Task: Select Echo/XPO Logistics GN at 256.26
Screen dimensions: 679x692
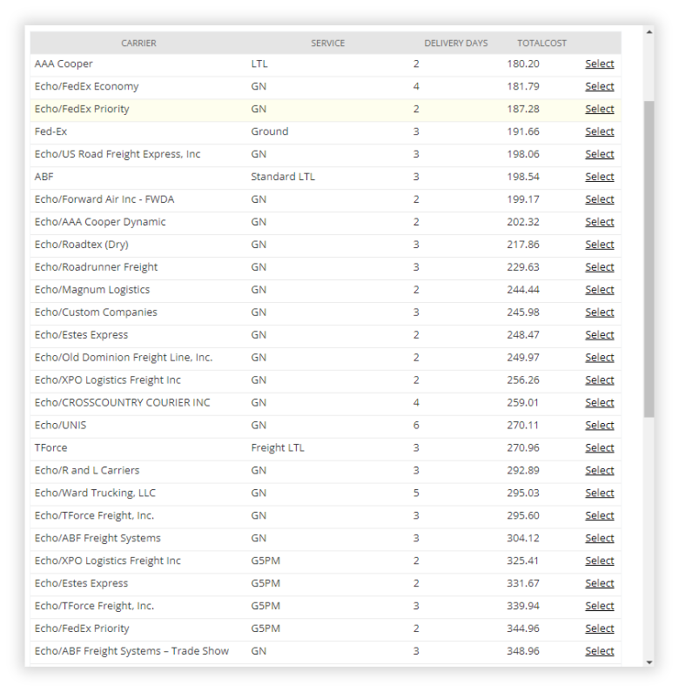Action: click(x=600, y=380)
